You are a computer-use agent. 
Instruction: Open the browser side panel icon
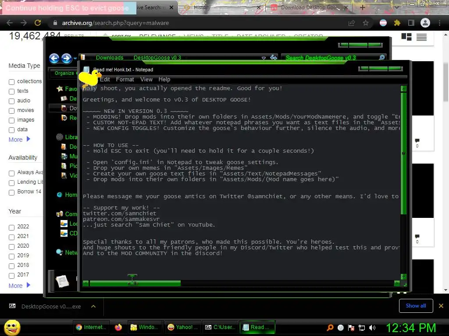pos(411,23)
